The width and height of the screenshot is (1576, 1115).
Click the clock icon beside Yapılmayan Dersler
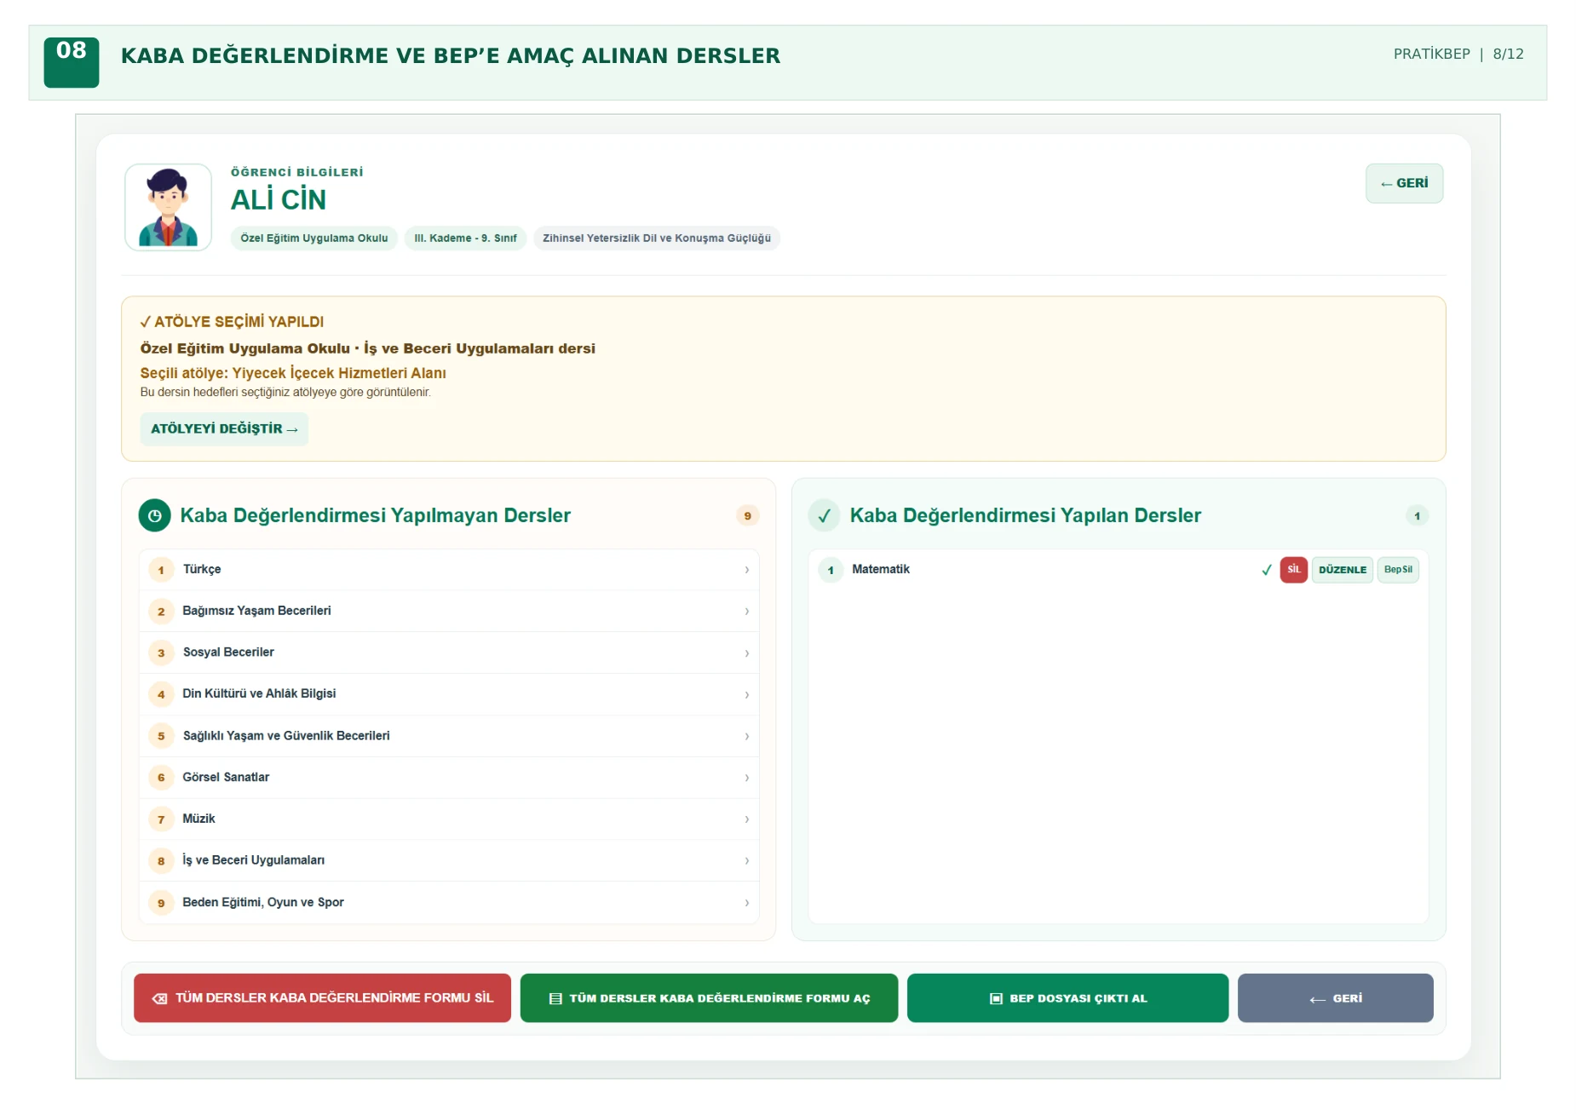click(x=154, y=515)
